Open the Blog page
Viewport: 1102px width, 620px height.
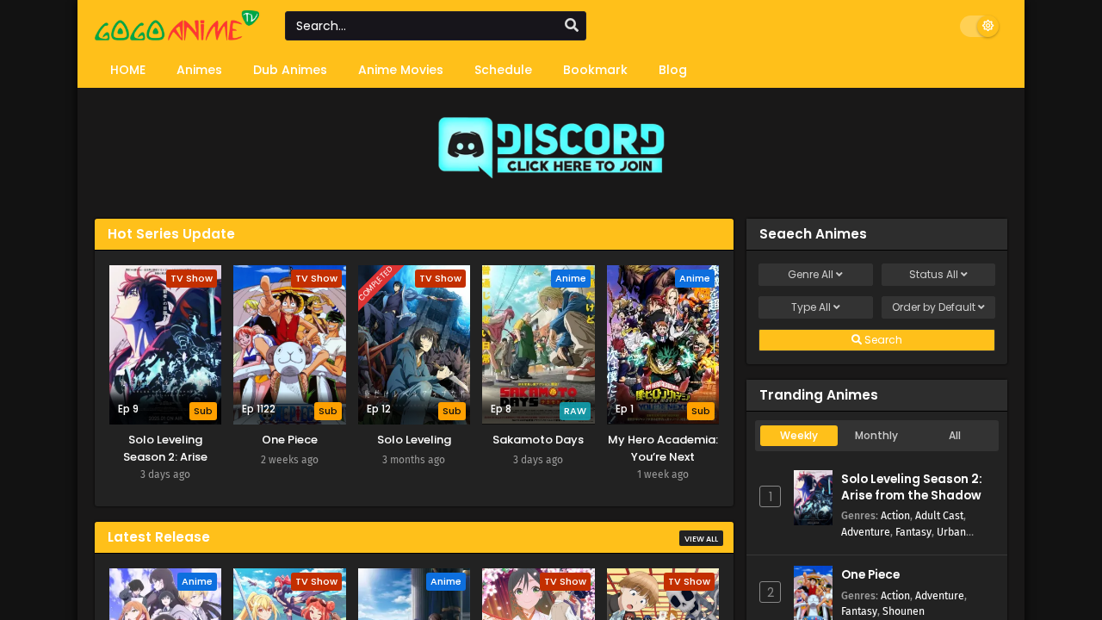click(672, 70)
